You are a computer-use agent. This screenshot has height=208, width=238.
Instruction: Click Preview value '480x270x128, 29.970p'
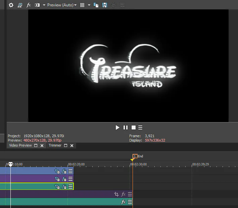(42, 140)
